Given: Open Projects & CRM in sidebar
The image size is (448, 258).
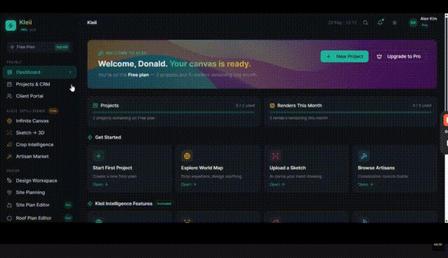Looking at the screenshot, I should click(40, 84).
